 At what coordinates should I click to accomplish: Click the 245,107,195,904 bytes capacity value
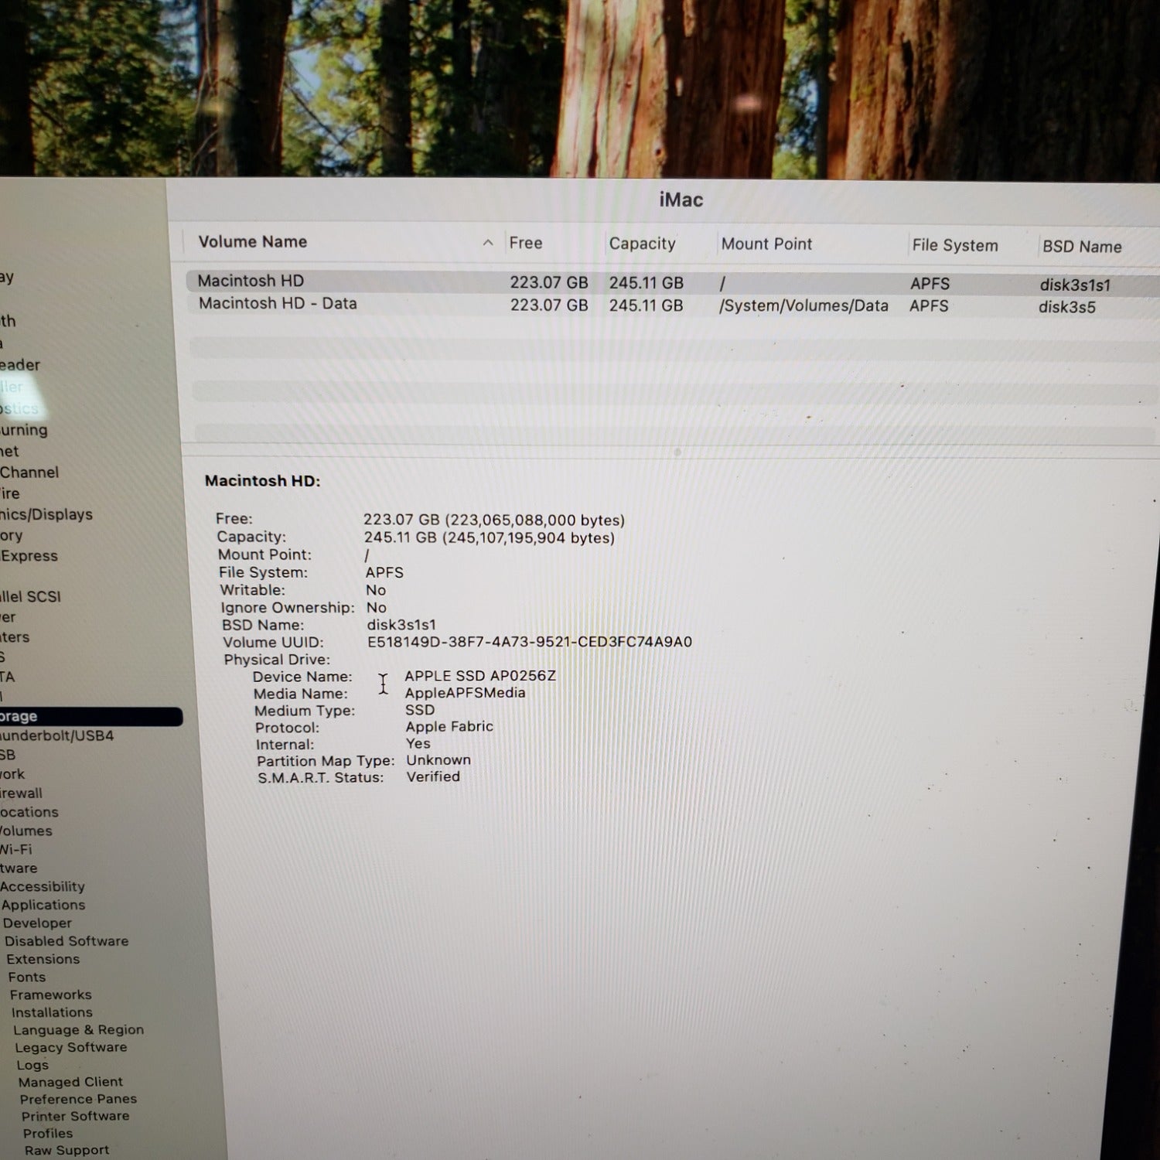(x=528, y=537)
